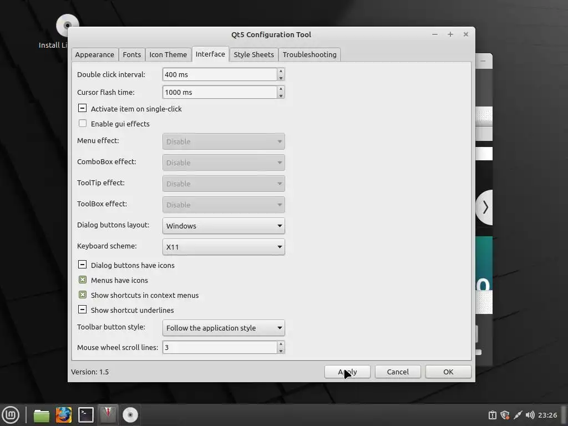Maximize the Qt5 Configuration Tool window
The width and height of the screenshot is (568, 426).
point(450,34)
